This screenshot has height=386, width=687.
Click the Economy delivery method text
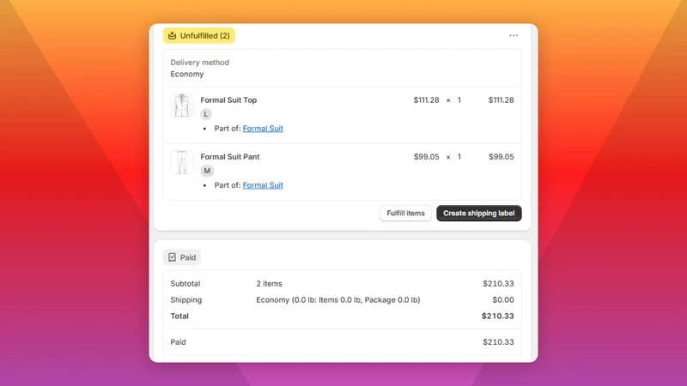[x=187, y=74]
